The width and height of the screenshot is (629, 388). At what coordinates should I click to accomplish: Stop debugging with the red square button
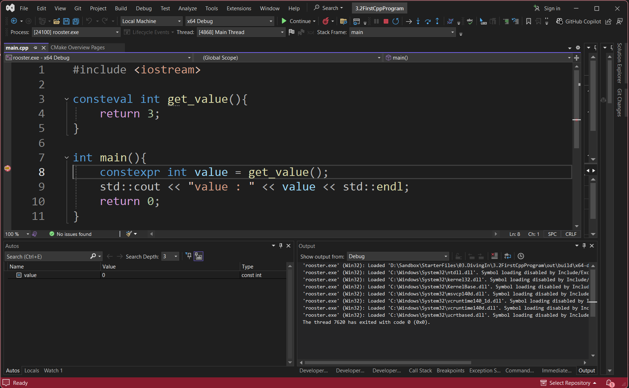pyautogui.click(x=386, y=21)
